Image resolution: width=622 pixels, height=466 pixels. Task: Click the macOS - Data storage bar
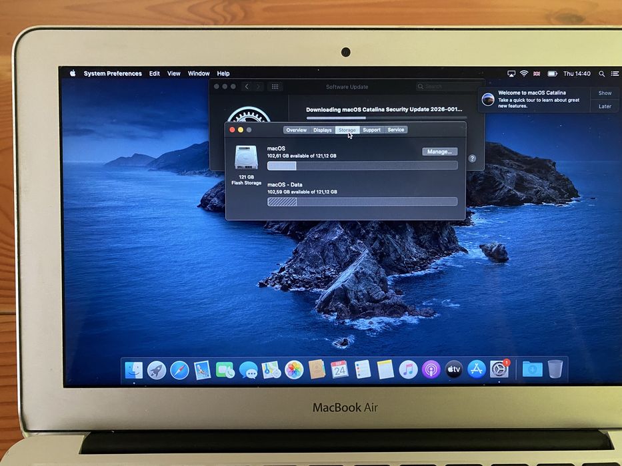tap(363, 202)
